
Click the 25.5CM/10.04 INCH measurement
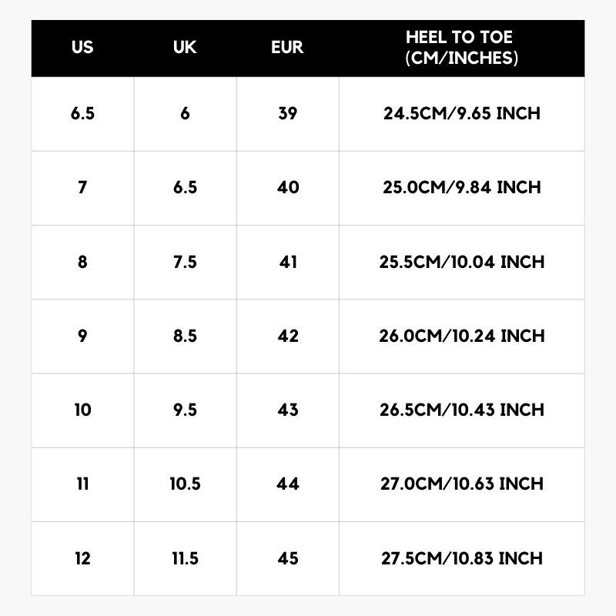(x=461, y=262)
